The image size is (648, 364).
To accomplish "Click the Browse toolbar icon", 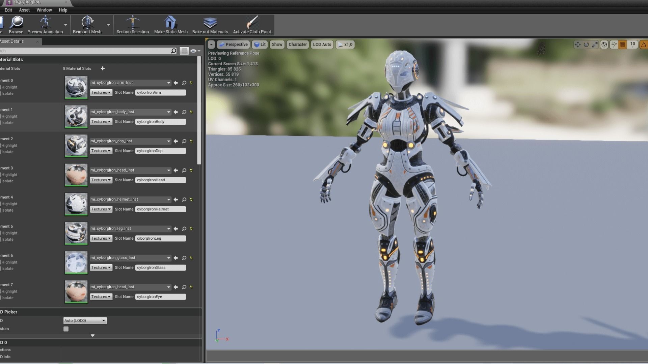I will 16,25.
